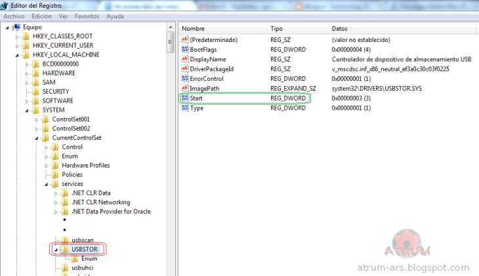Select the SAM folder icon
The width and height of the screenshot is (479, 276).
coord(35,82)
